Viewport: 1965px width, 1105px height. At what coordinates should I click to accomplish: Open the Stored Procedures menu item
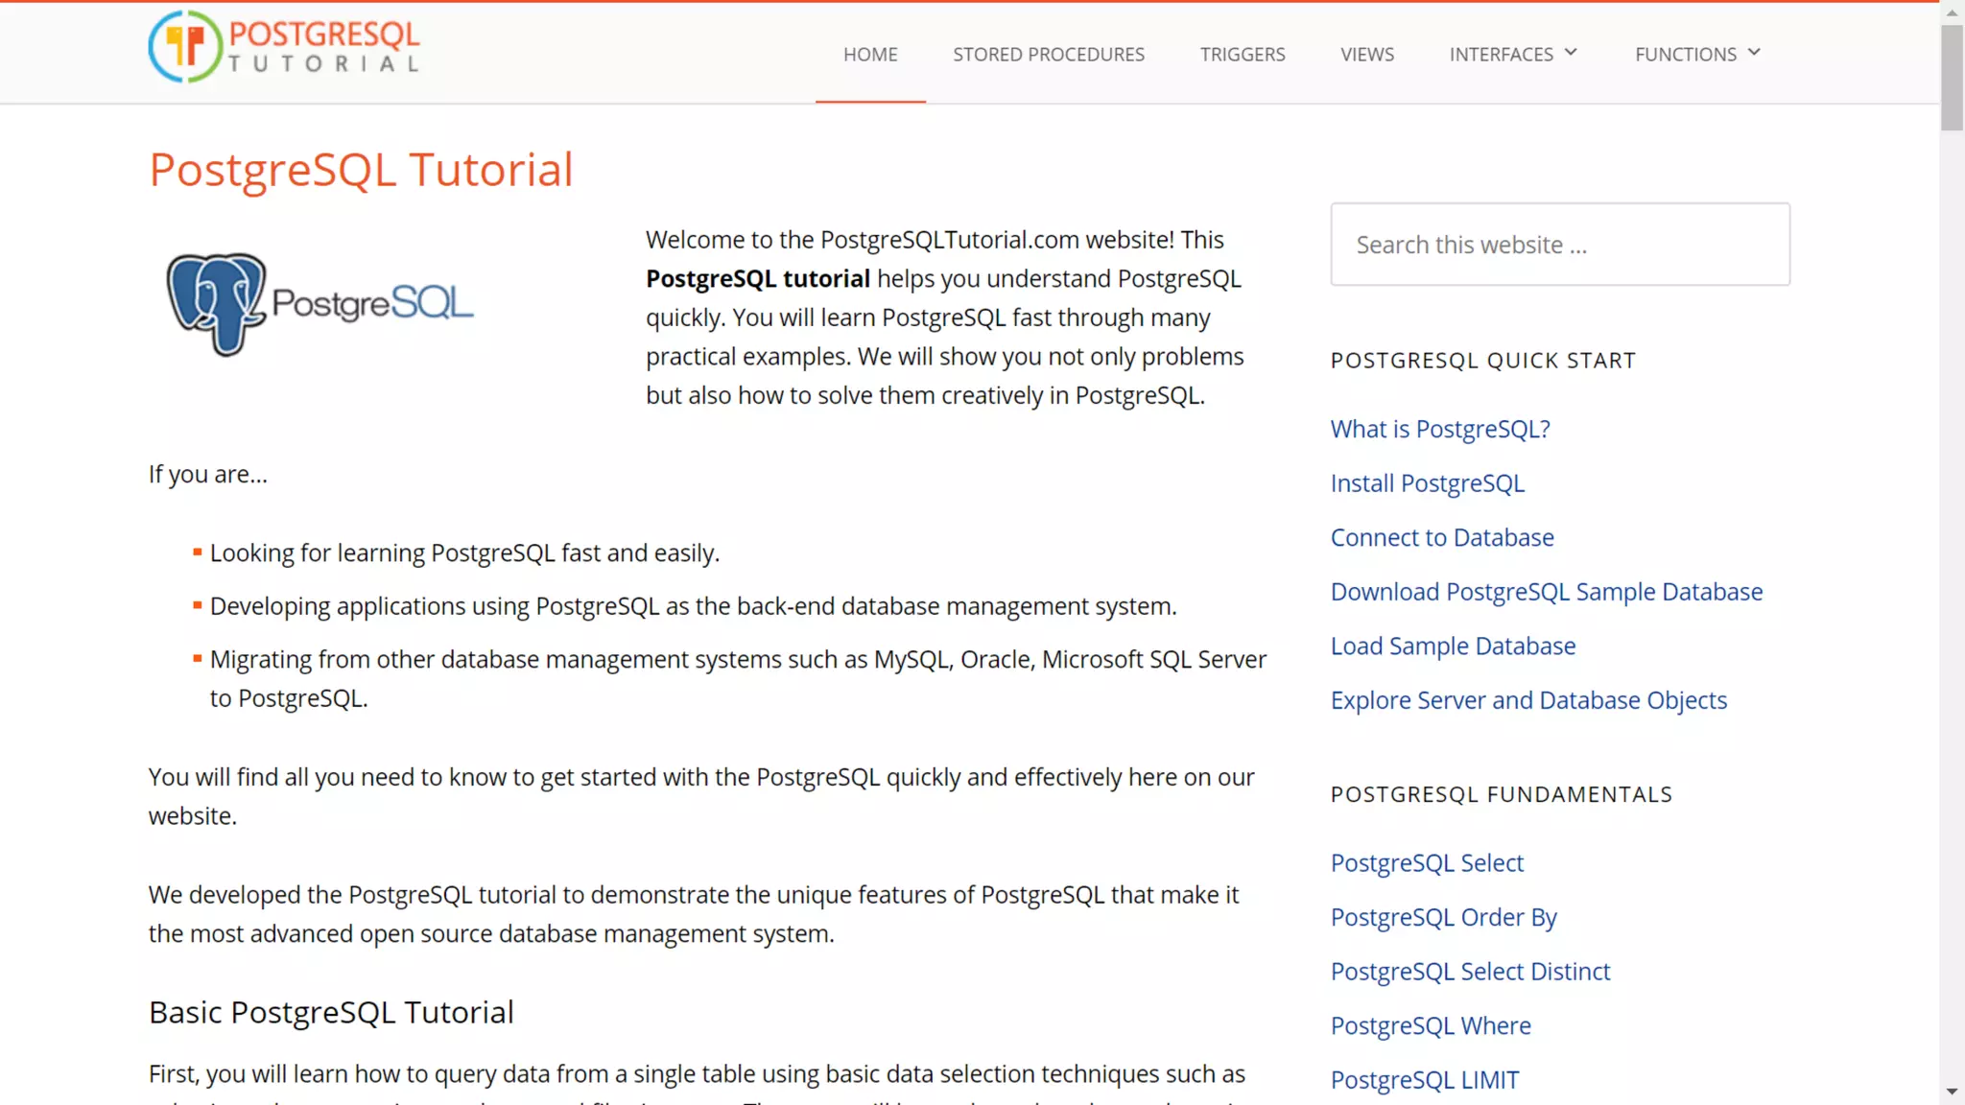(x=1049, y=55)
